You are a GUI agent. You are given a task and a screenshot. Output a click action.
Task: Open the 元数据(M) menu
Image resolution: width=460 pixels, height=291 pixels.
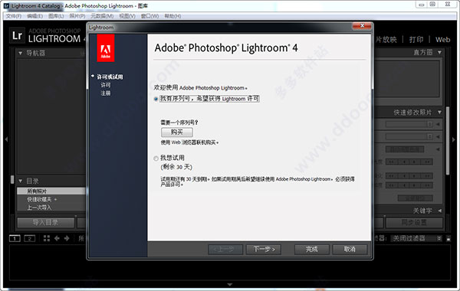point(102,16)
